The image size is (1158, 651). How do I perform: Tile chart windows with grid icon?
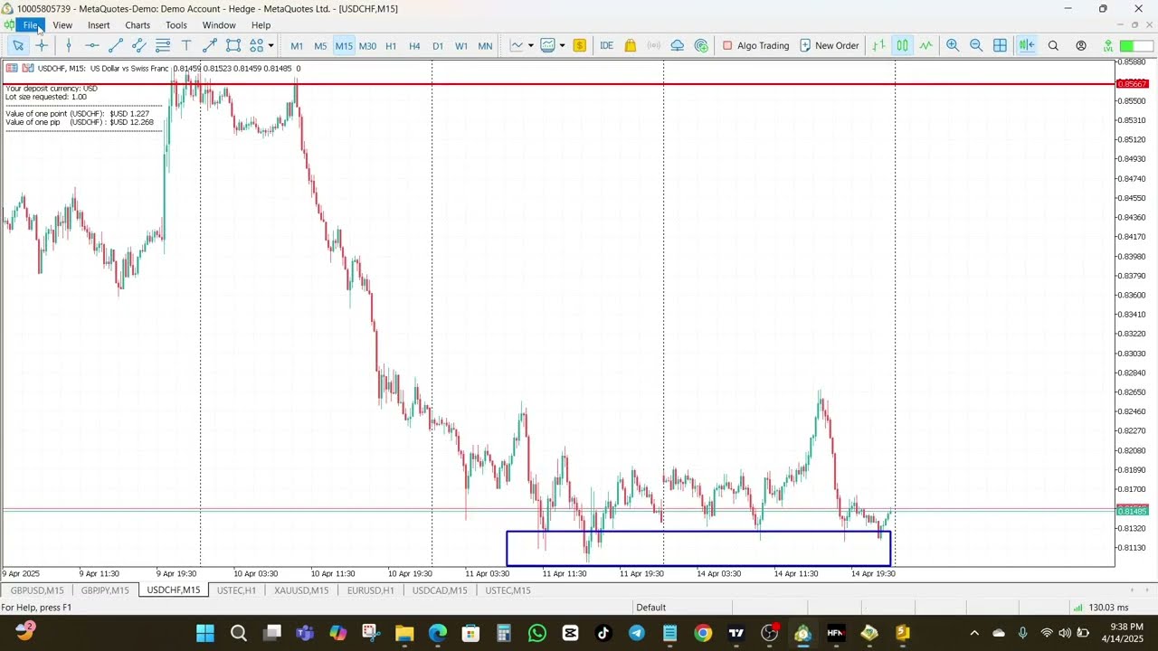pyautogui.click(x=1000, y=45)
